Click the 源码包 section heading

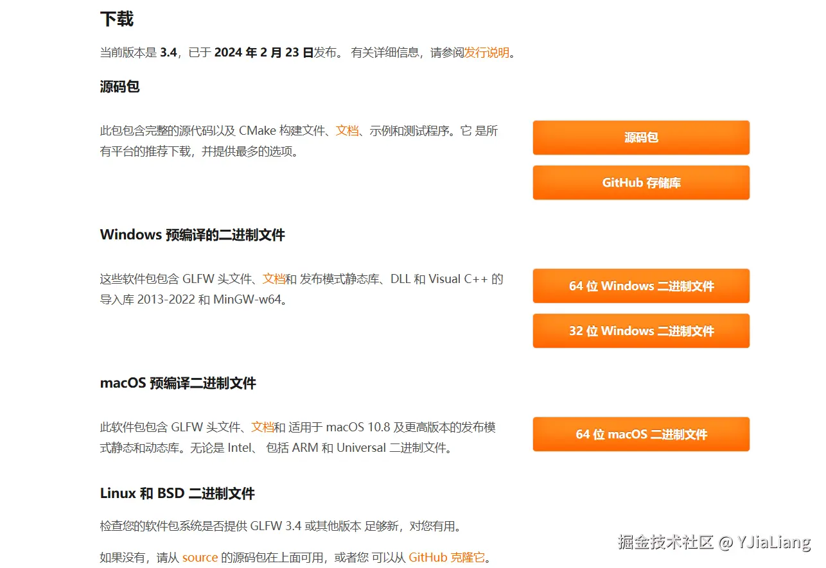[x=120, y=86]
